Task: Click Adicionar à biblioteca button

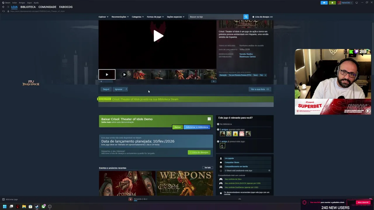Action: pos(197,127)
